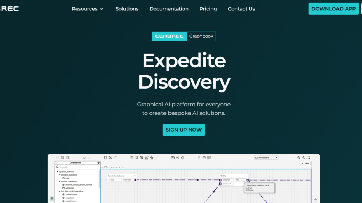Click the DOWNLOAD APP button

333,9
